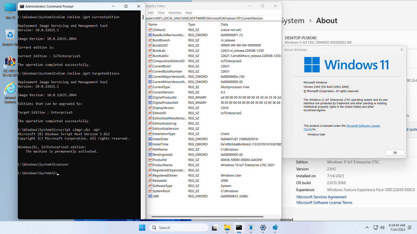
Task: Open File Explorer from the taskbar
Action: [227, 227]
